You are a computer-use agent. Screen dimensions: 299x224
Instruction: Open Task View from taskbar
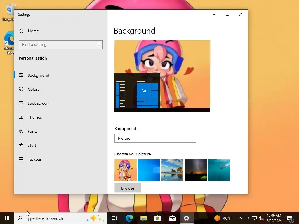[114, 218]
